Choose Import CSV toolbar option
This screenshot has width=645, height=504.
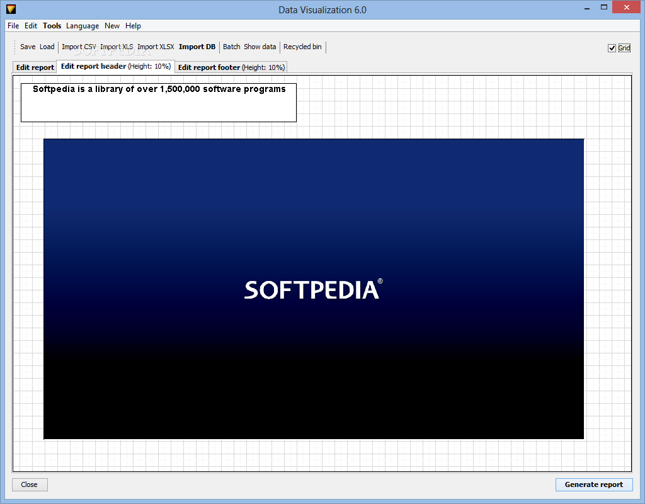point(79,47)
